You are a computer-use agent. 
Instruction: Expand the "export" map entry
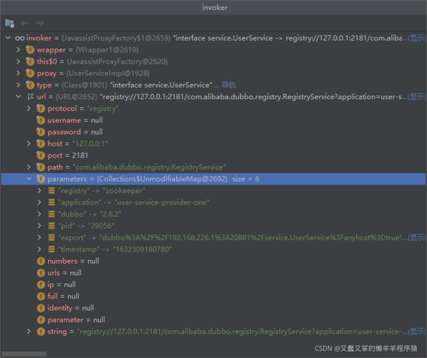coord(39,237)
